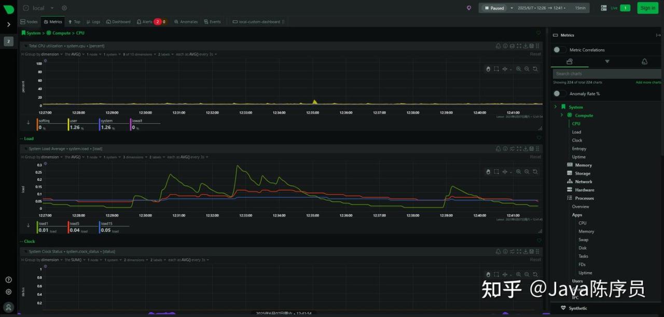
Task: Open settings gear next to local
Action: point(64,8)
